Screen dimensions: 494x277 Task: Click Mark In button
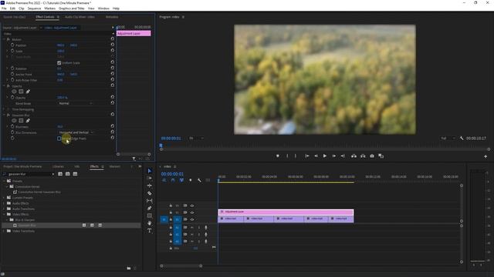pyautogui.click(x=287, y=155)
